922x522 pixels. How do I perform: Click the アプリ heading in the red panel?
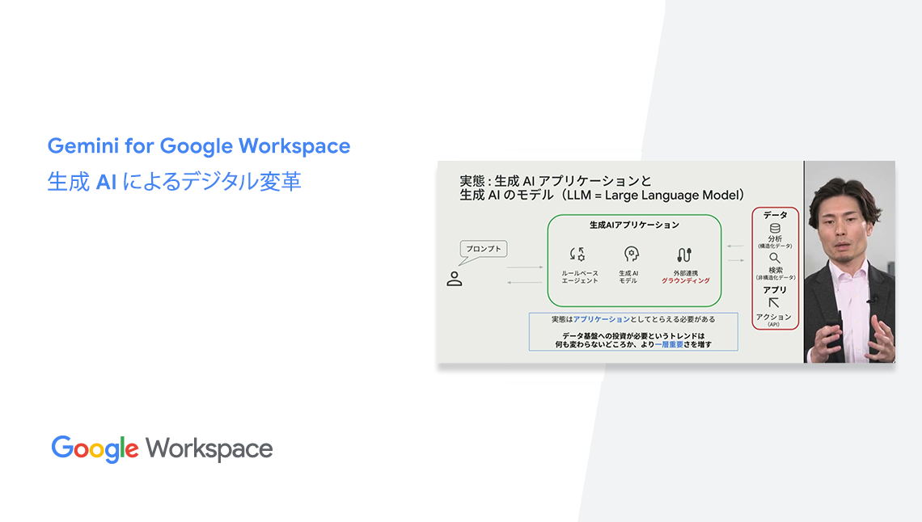point(775,290)
